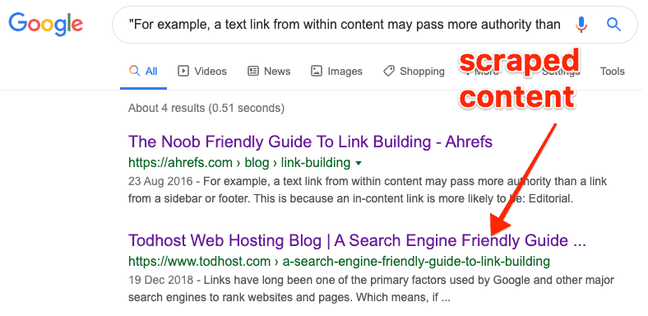Screen dimensions: 648x316
Task: Open the Tools options
Action: click(x=612, y=71)
